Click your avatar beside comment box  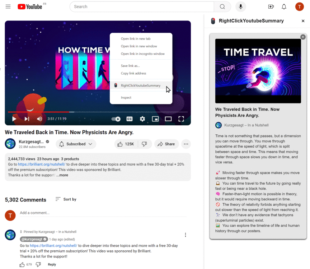click(10, 215)
